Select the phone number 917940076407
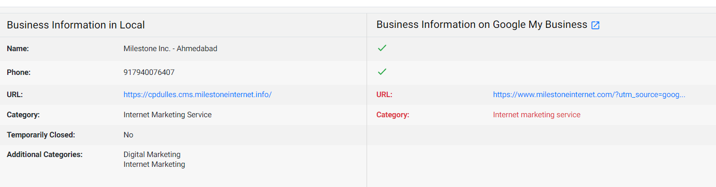716x187 pixels. pyautogui.click(x=149, y=72)
